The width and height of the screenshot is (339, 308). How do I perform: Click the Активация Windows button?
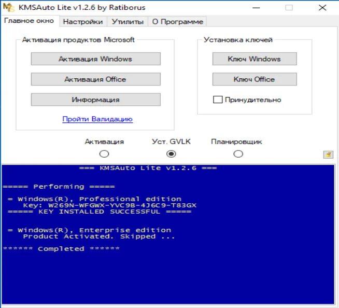click(x=95, y=59)
